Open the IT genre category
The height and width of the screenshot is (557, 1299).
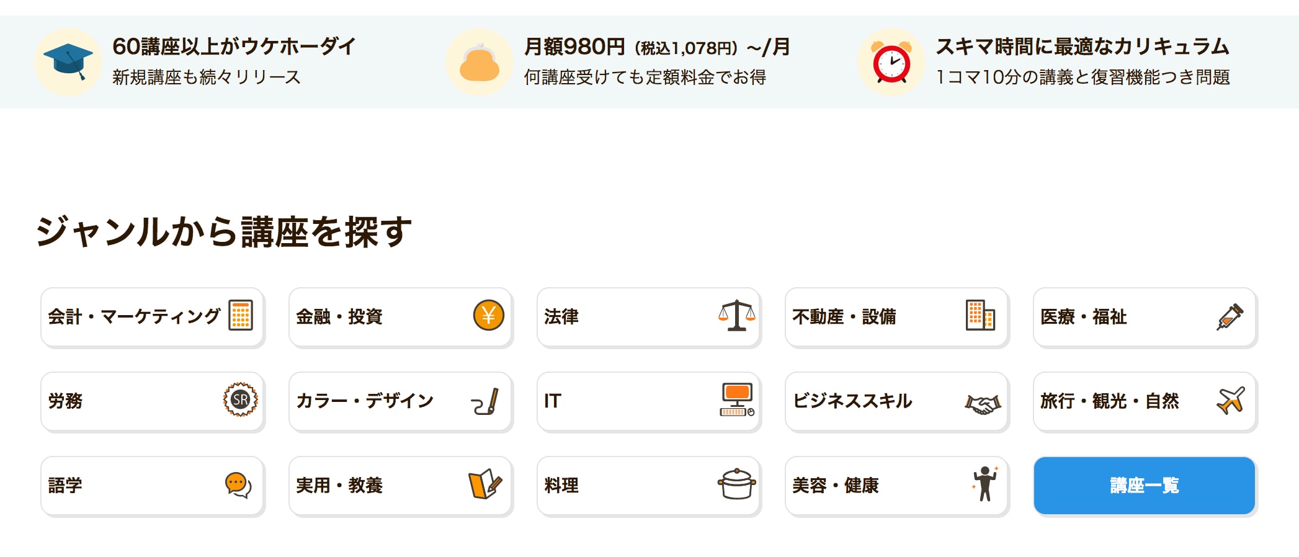553,401
